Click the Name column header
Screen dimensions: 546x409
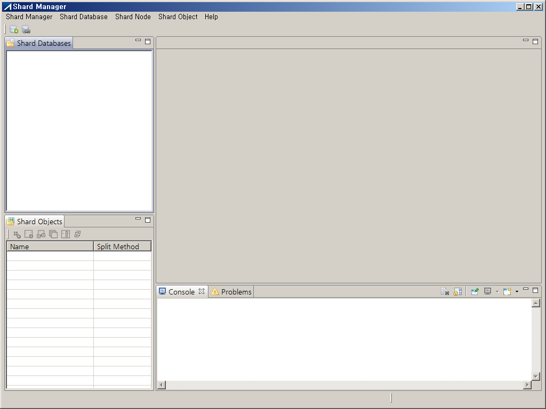[50, 247]
